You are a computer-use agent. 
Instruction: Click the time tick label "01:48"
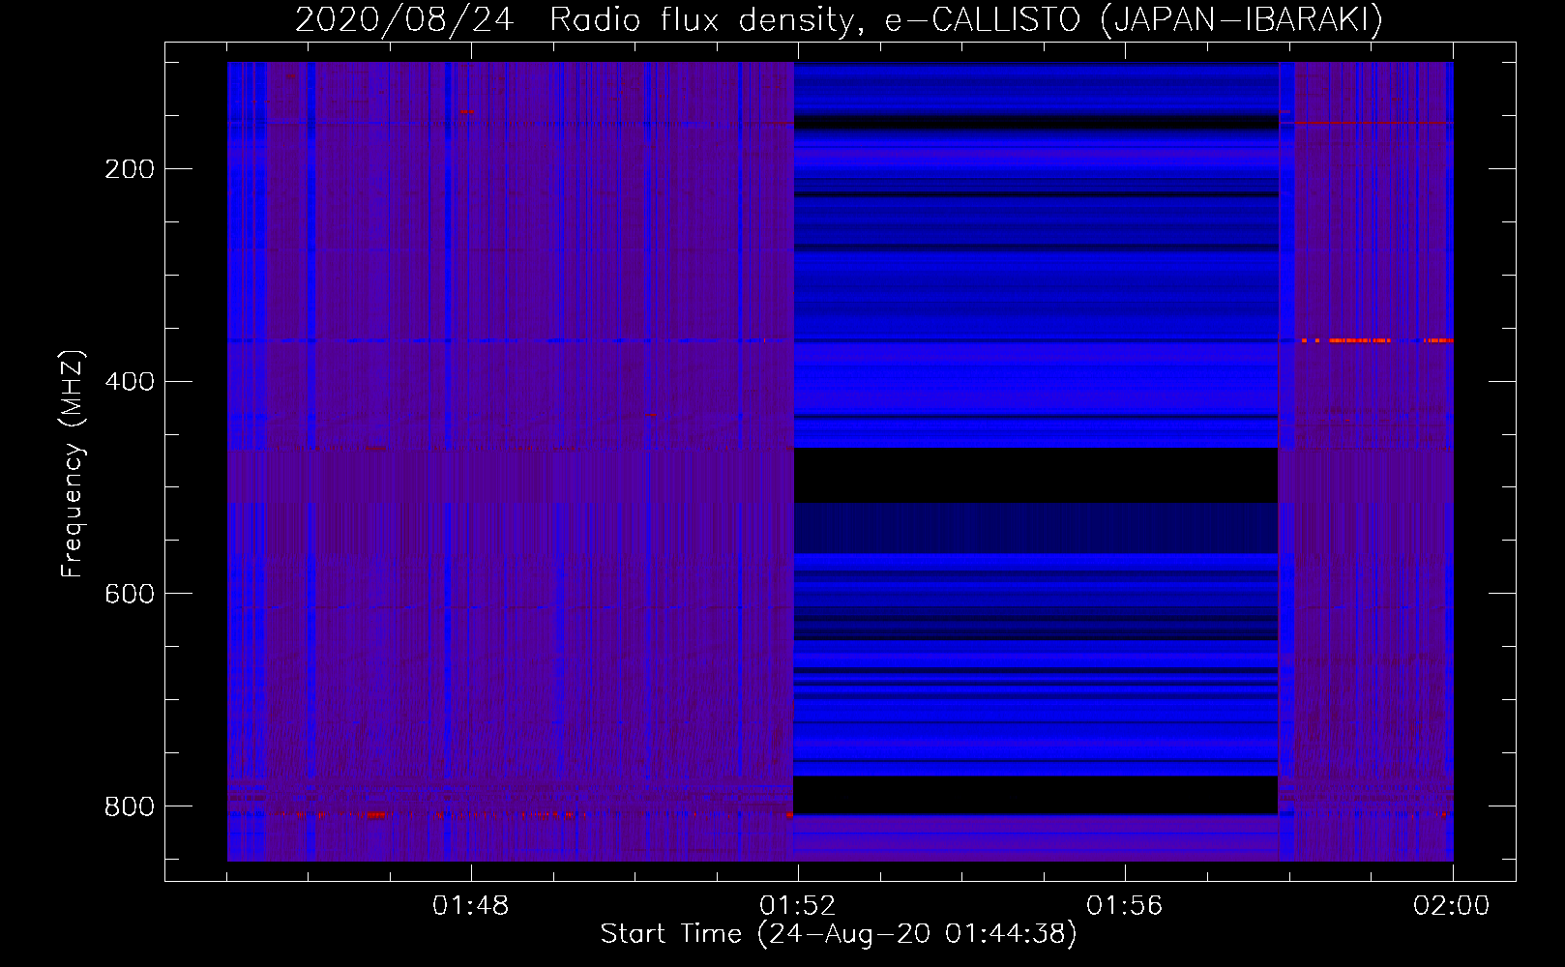click(x=470, y=906)
